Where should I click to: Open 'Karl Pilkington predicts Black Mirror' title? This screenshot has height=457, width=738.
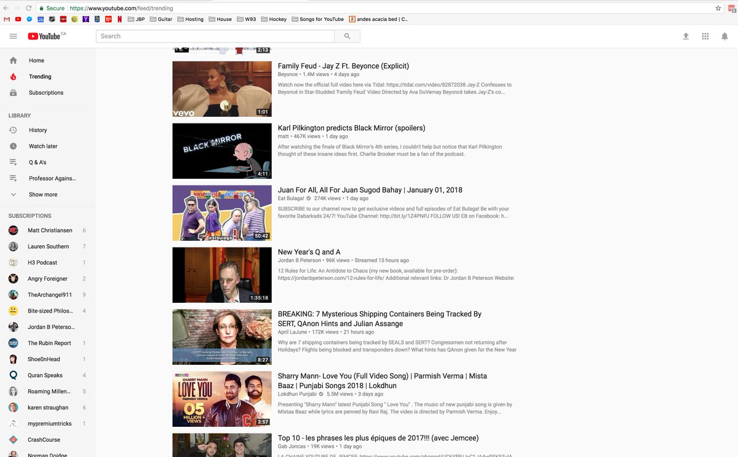click(x=351, y=128)
